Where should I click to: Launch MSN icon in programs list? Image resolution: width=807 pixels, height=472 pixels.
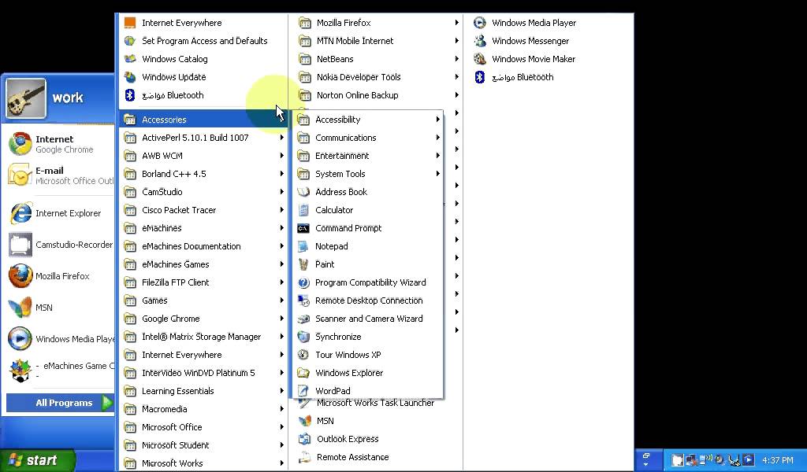(x=305, y=421)
